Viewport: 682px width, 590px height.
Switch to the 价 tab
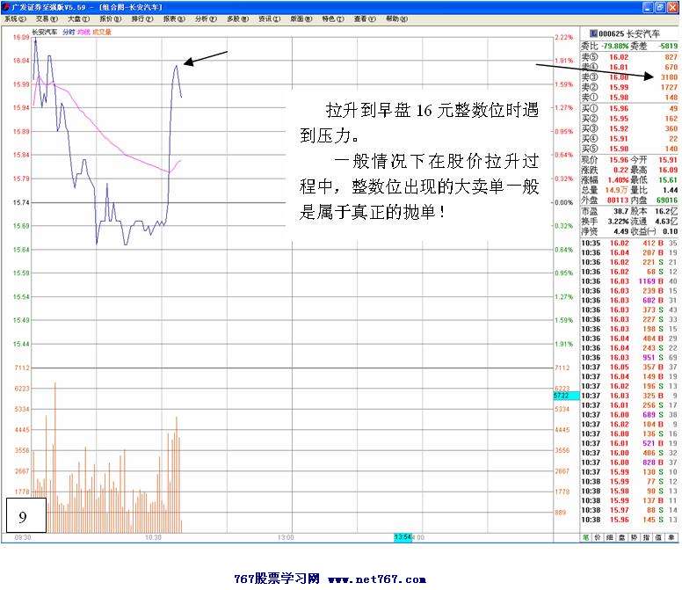598,536
